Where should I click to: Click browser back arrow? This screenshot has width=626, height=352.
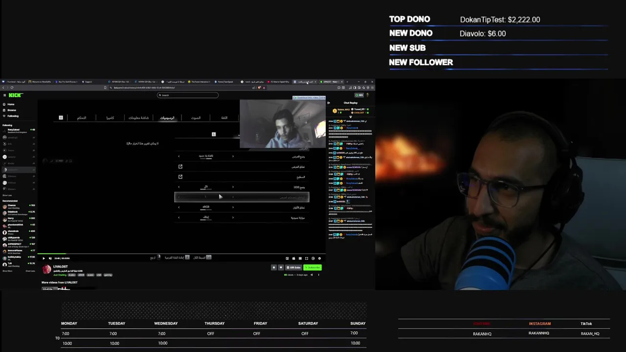3,88
